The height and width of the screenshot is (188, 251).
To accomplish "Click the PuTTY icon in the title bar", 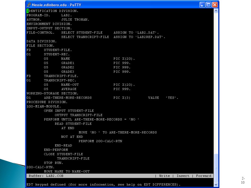I will (x=29, y=5).
